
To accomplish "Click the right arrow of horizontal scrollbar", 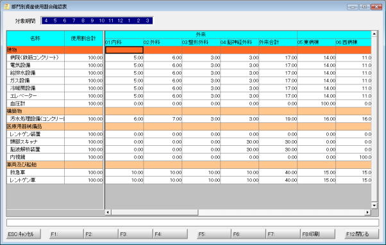I will pos(367,212).
